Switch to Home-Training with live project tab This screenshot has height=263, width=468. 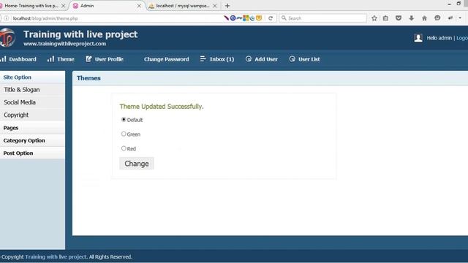(31, 6)
